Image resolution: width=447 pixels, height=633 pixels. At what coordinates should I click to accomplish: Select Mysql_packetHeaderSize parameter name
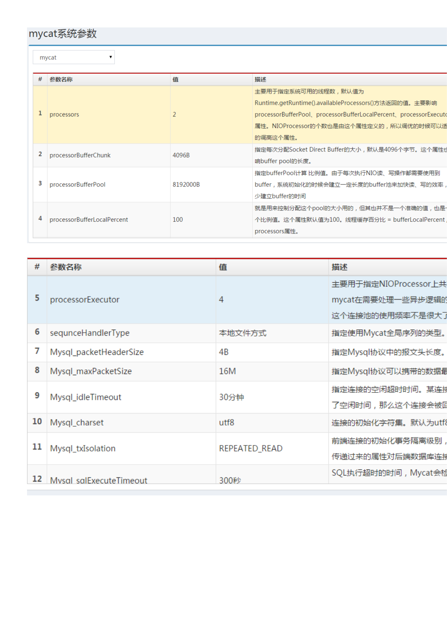[x=97, y=352]
